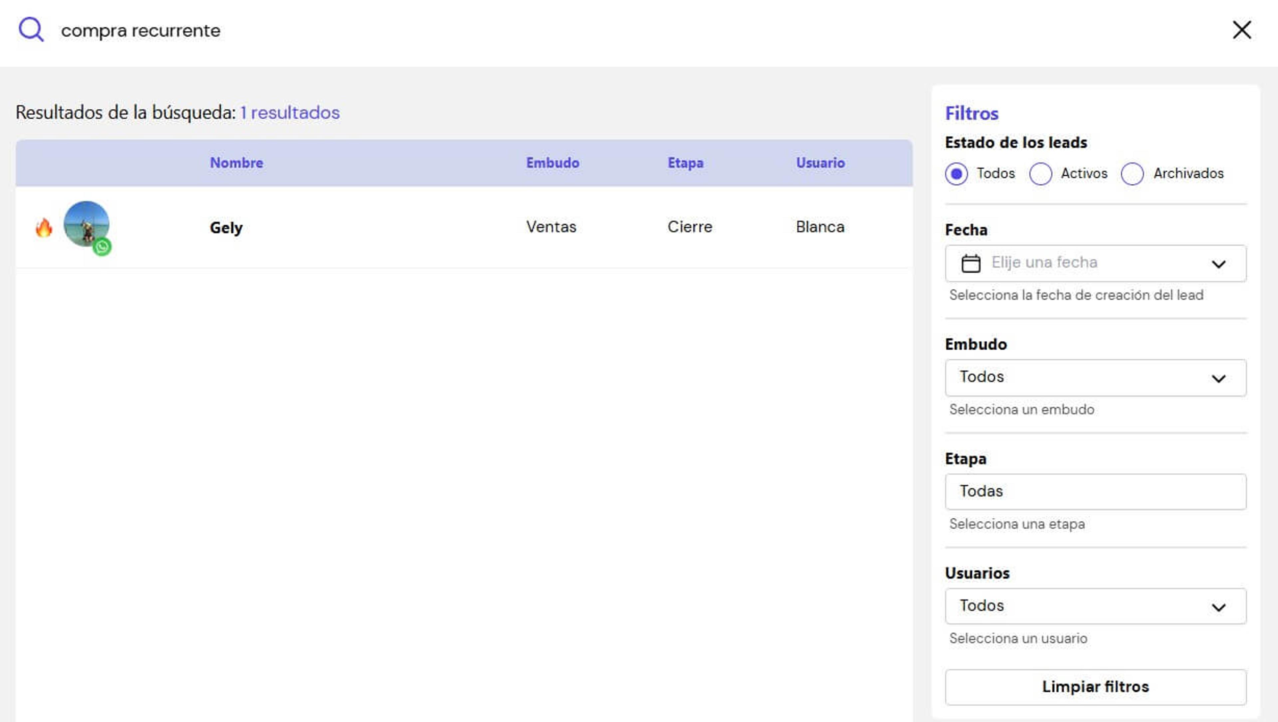Click the WhatsApp badge on Gely's avatar
1278x722 pixels.
click(x=102, y=247)
